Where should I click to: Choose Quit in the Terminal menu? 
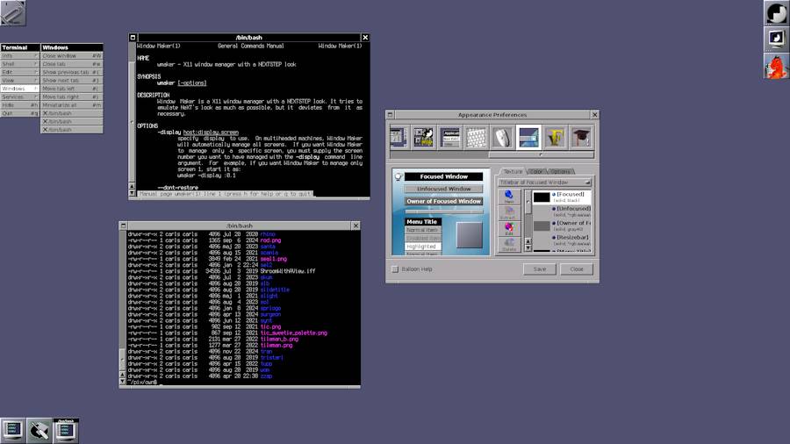click(19, 113)
